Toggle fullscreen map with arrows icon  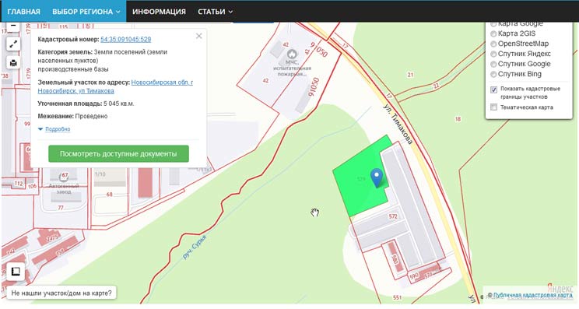click(13, 44)
